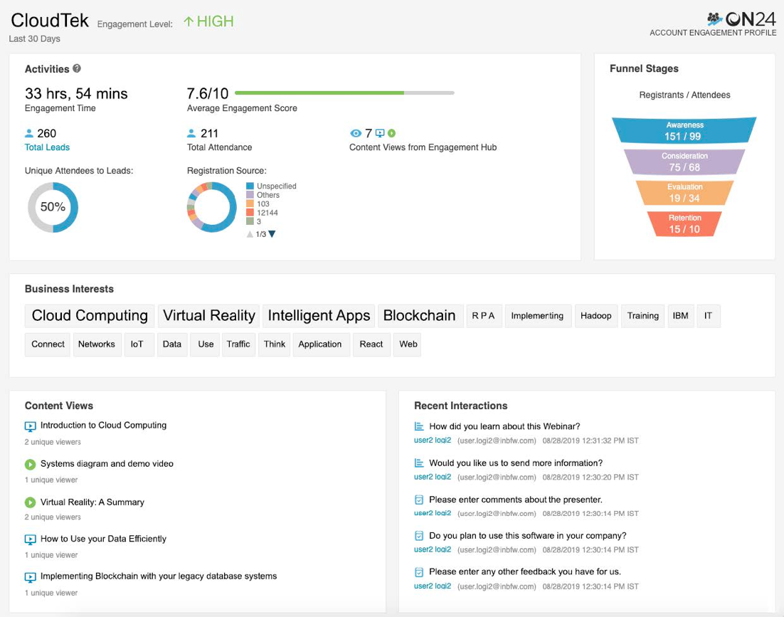
Task: Select the Training interest tag
Action: click(643, 315)
